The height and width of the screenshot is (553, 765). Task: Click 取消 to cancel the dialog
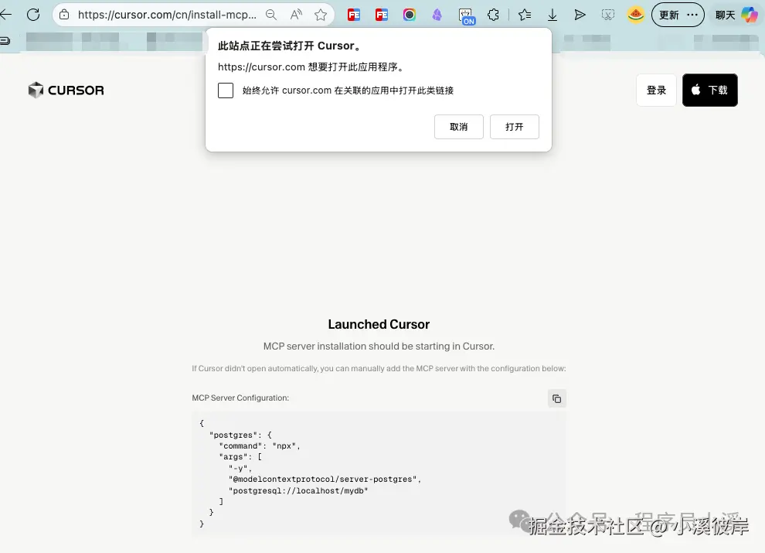[458, 127]
